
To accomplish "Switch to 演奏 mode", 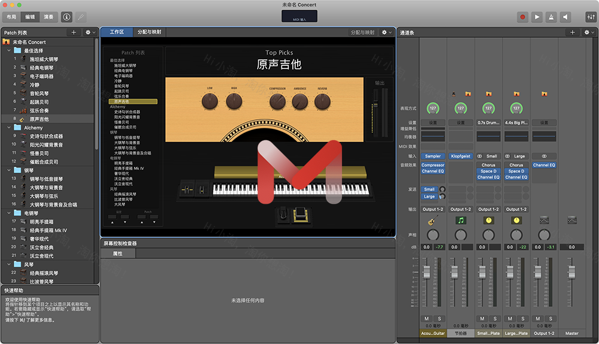I will click(x=49, y=17).
